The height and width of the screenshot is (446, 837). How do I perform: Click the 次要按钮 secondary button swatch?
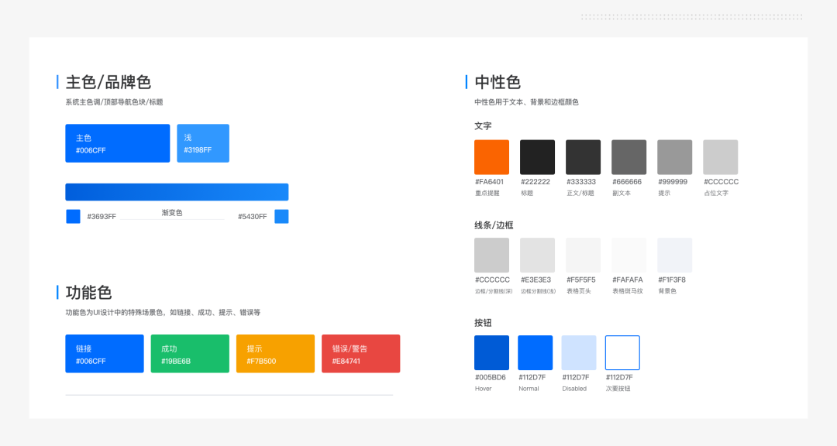point(622,352)
